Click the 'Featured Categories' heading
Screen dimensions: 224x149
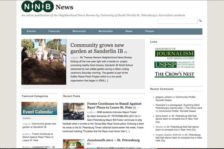tap(35, 96)
